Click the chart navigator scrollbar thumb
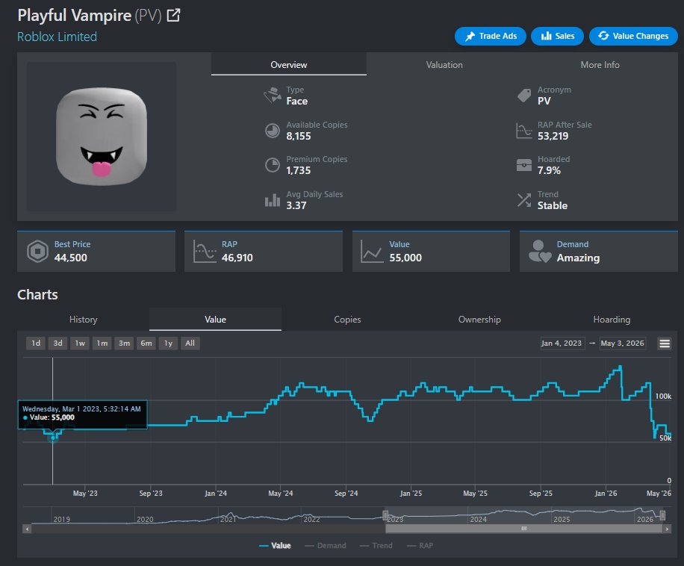Viewport: 684px width, 566px height. pos(524,529)
